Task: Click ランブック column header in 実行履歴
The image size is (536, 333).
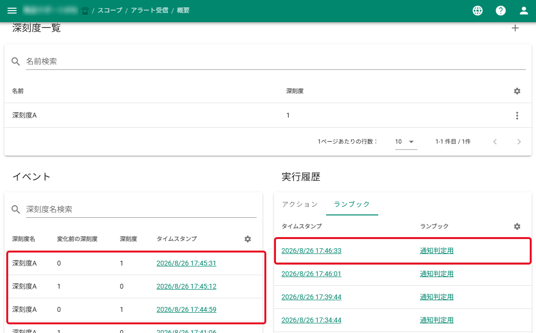Action: click(x=434, y=226)
